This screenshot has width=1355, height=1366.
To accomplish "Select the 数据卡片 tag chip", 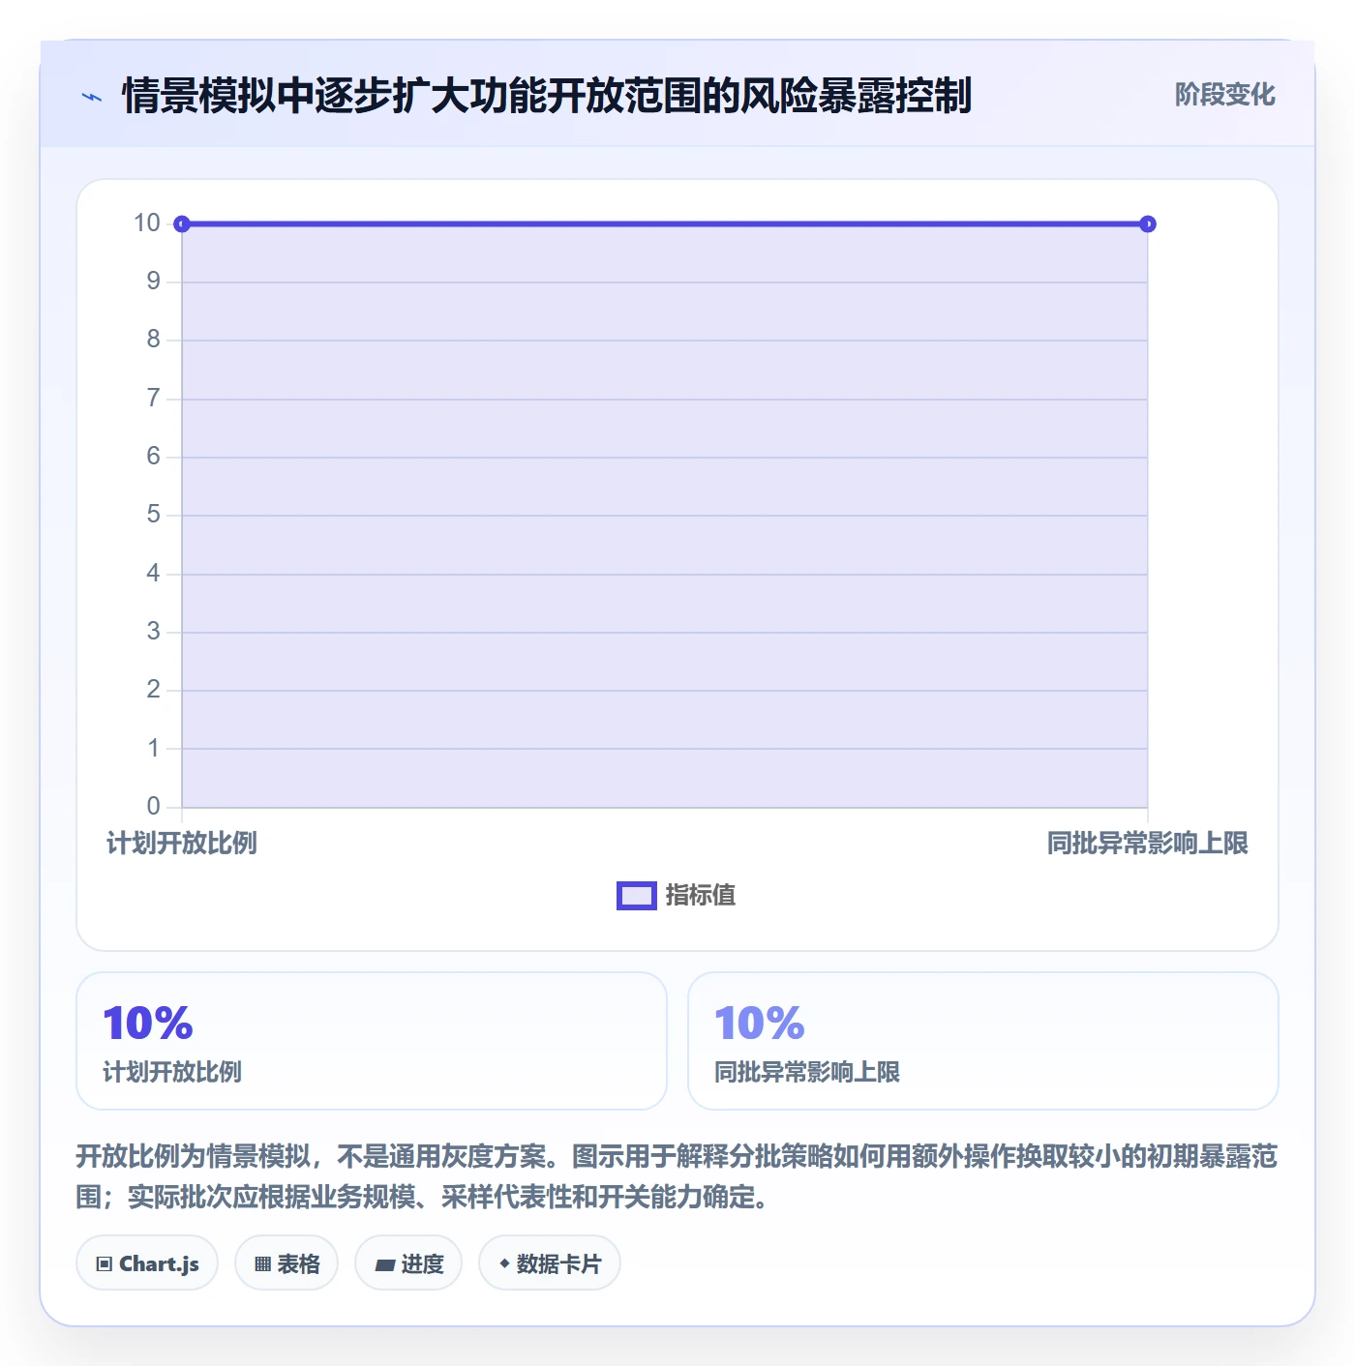I will click(x=550, y=1263).
